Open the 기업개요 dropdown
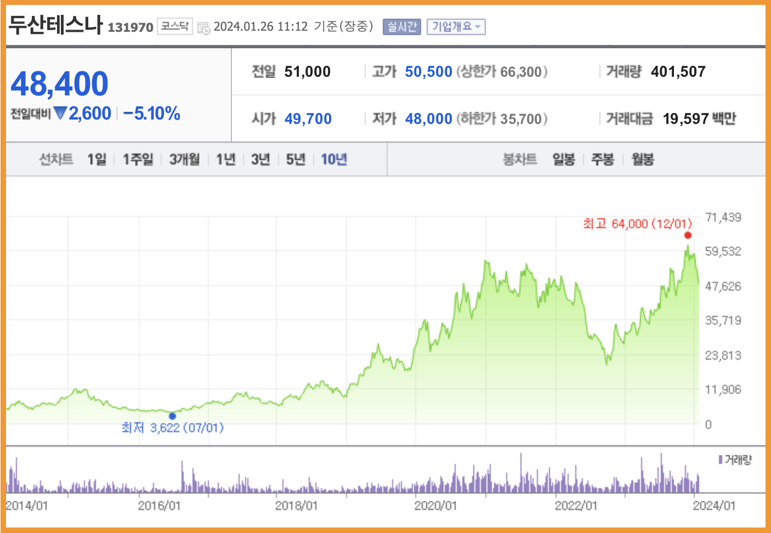 point(456,26)
